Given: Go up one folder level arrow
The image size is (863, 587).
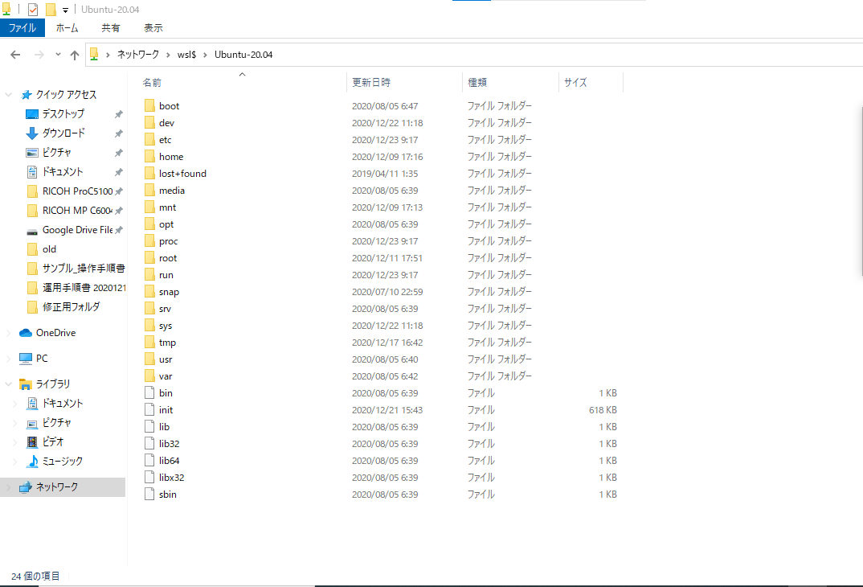Looking at the screenshot, I should click(x=75, y=55).
